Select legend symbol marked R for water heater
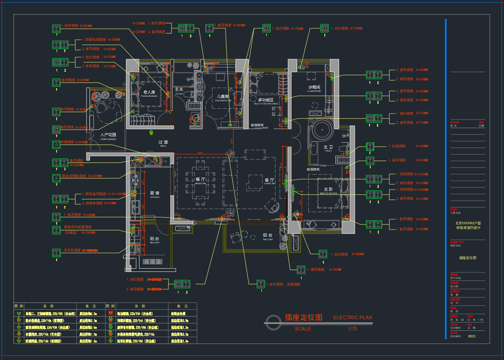 pos(19,320)
